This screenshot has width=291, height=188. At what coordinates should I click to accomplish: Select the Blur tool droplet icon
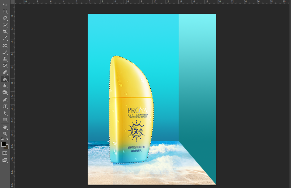pyautogui.click(x=5, y=86)
